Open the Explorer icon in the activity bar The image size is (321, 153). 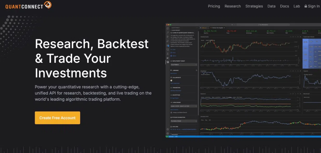167,28
